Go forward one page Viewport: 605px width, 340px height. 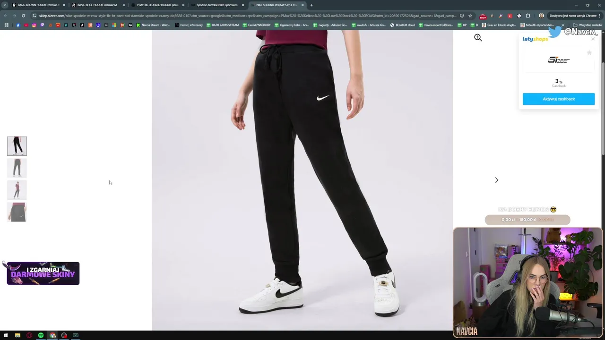14,16
